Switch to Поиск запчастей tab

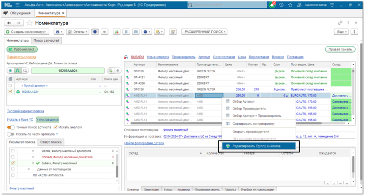coord(46,40)
